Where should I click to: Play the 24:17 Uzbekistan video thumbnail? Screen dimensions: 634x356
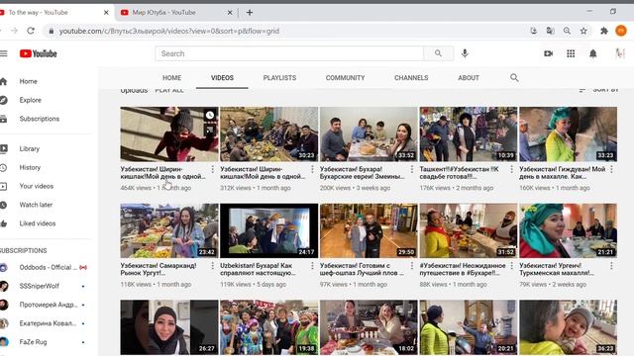point(268,230)
